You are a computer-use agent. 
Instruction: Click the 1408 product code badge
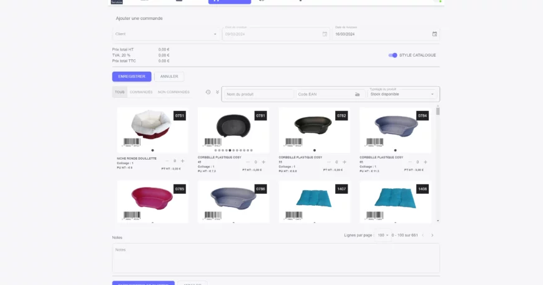[x=423, y=189]
